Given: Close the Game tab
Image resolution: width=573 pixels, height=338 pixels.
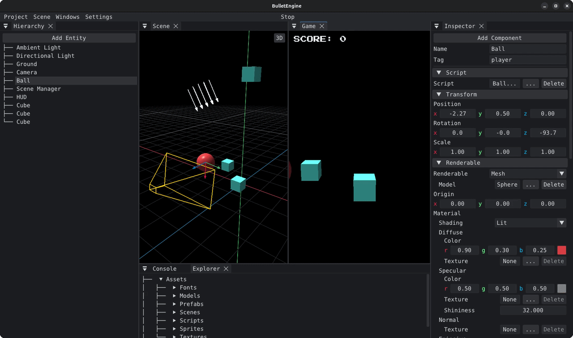Looking at the screenshot, I should 322,26.
